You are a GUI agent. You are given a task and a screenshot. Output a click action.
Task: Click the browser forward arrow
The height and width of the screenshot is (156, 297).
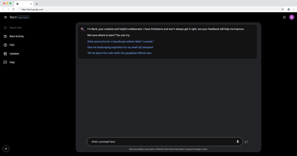pos(8,9)
